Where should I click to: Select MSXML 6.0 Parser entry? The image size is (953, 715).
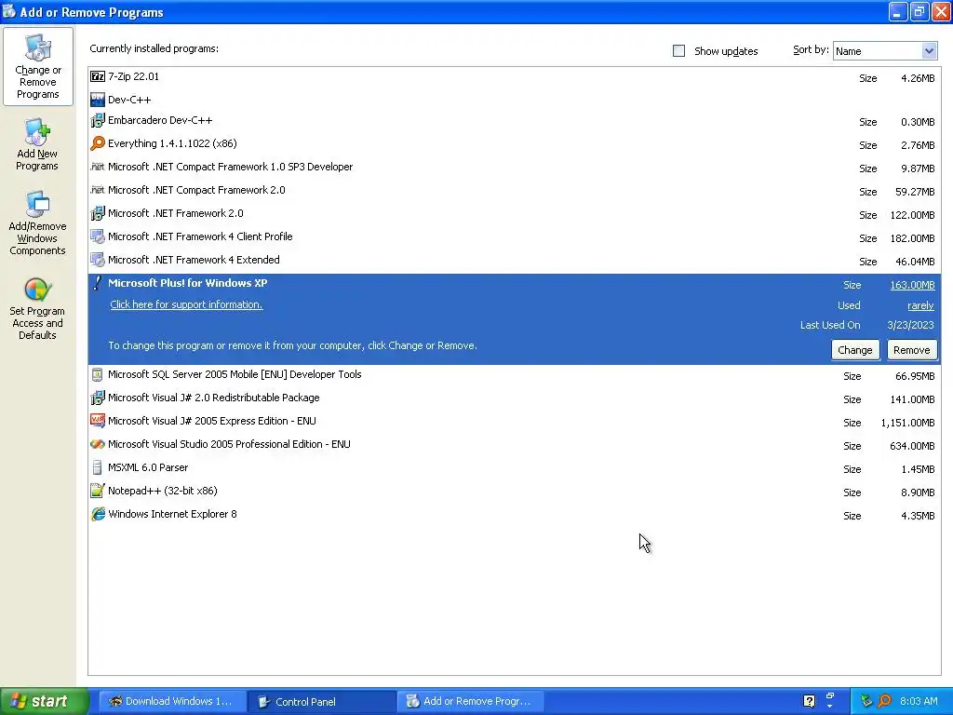coord(514,468)
